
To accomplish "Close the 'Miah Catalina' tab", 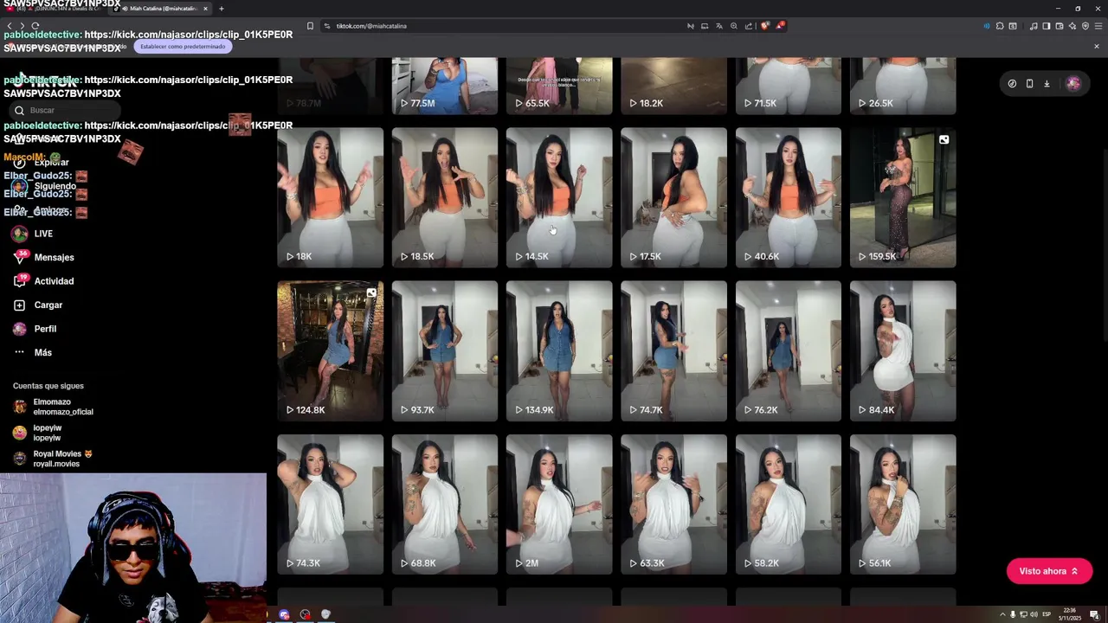I will [205, 9].
